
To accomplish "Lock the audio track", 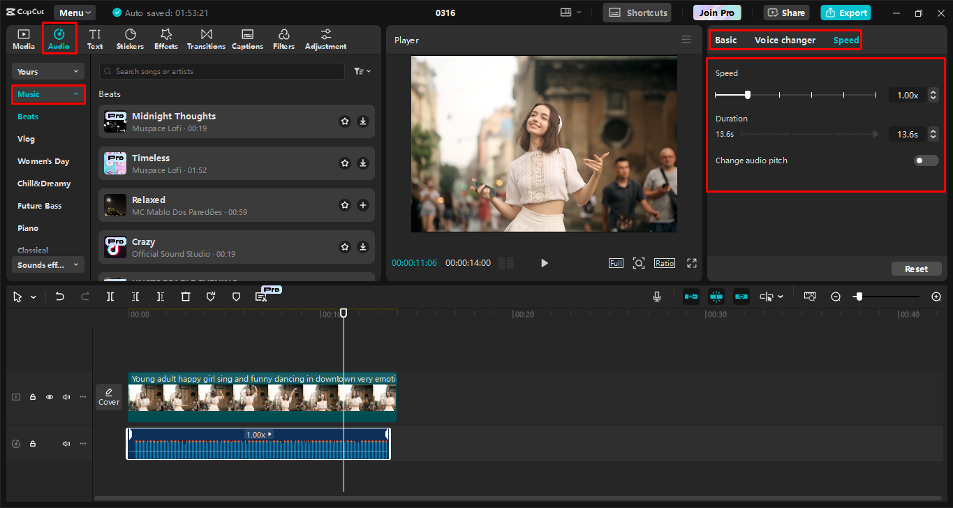I will [33, 444].
